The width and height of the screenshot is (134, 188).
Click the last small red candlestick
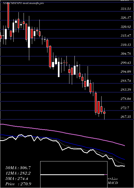tap(104, 113)
